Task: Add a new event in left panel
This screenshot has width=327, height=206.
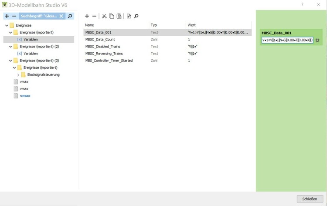Action: pyautogui.click(x=7, y=16)
